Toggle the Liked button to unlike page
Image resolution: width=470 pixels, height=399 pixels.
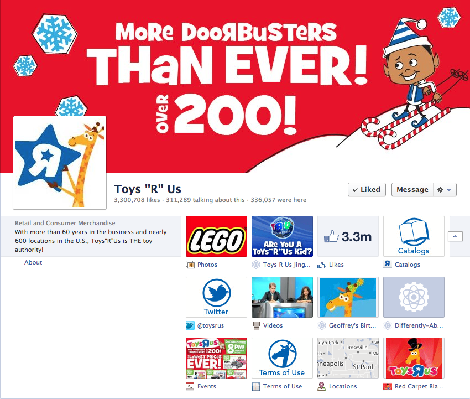367,190
